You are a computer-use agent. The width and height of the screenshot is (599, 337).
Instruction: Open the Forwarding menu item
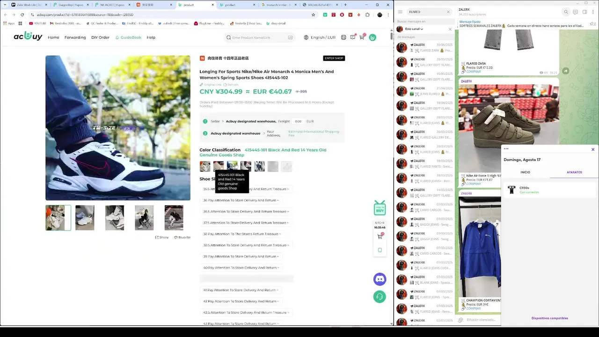tap(75, 37)
